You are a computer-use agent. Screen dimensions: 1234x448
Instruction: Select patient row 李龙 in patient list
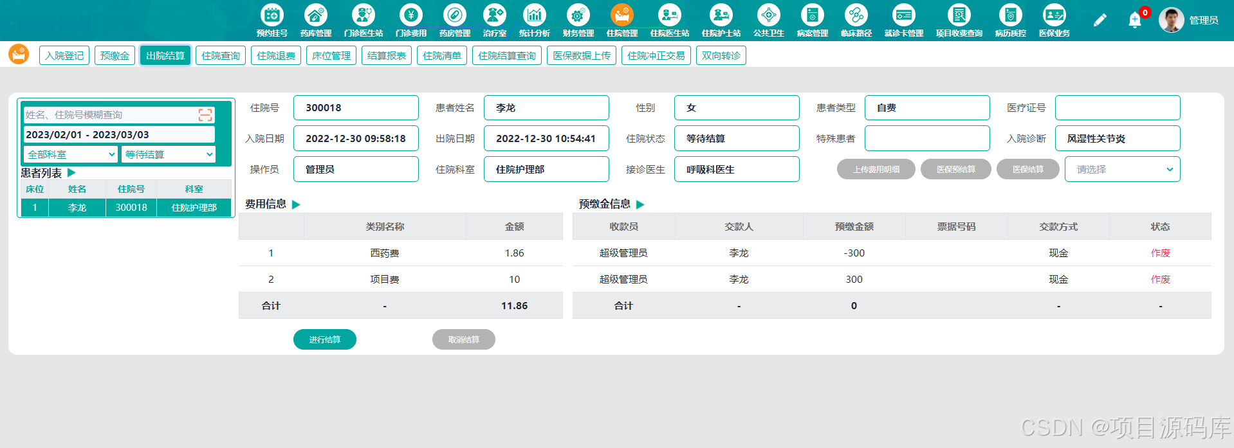126,208
